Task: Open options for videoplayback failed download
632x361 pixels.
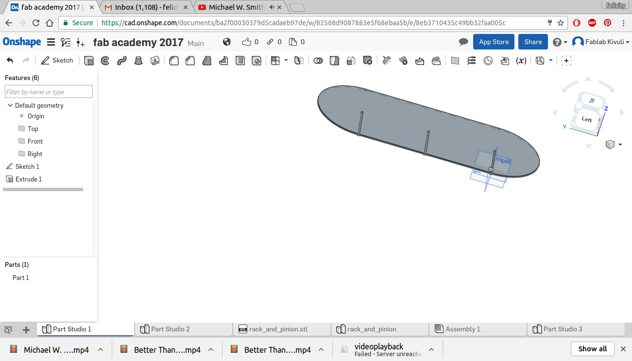Action: 431,349
